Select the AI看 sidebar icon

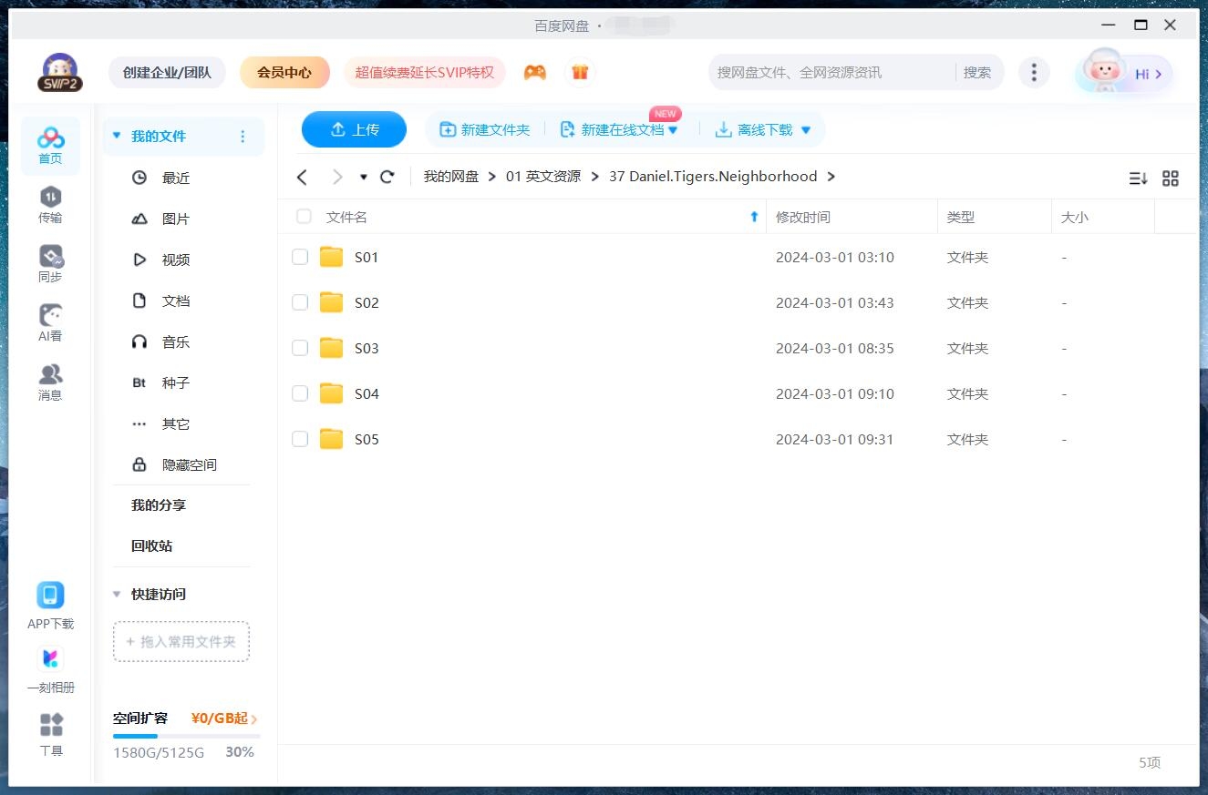50,321
